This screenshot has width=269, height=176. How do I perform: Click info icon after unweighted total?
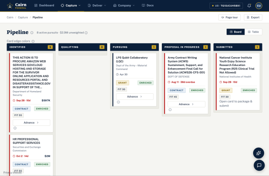point(86,33)
